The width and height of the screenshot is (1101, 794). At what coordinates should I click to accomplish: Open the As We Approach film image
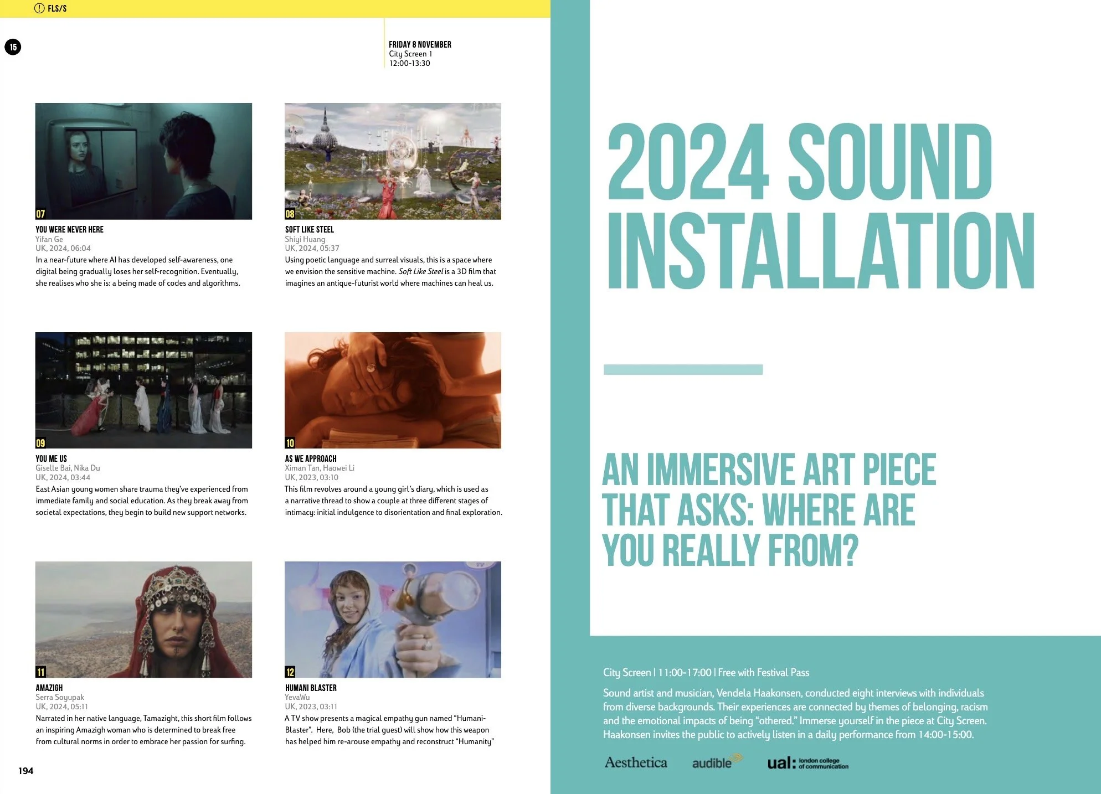pyautogui.click(x=393, y=390)
